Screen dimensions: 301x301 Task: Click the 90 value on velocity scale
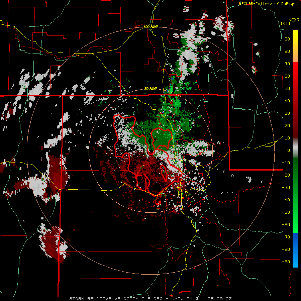coord(287,39)
